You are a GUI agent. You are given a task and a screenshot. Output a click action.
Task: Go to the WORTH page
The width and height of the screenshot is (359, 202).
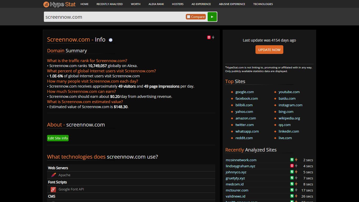(136, 4)
